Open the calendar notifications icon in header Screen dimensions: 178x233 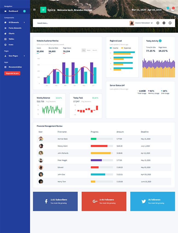pyautogui.click(x=167, y=10)
